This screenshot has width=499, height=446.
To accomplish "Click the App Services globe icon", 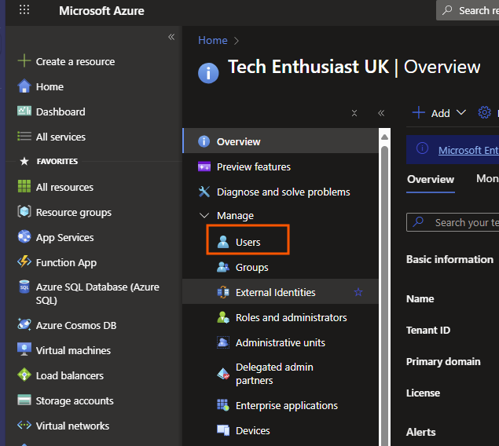I will point(24,237).
